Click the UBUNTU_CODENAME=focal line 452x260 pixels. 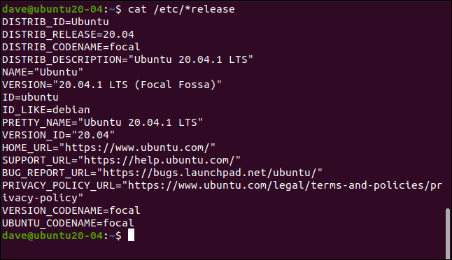point(68,223)
